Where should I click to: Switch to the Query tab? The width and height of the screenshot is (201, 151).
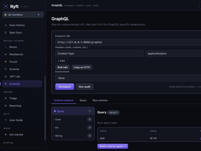pyautogui.click(x=83, y=100)
